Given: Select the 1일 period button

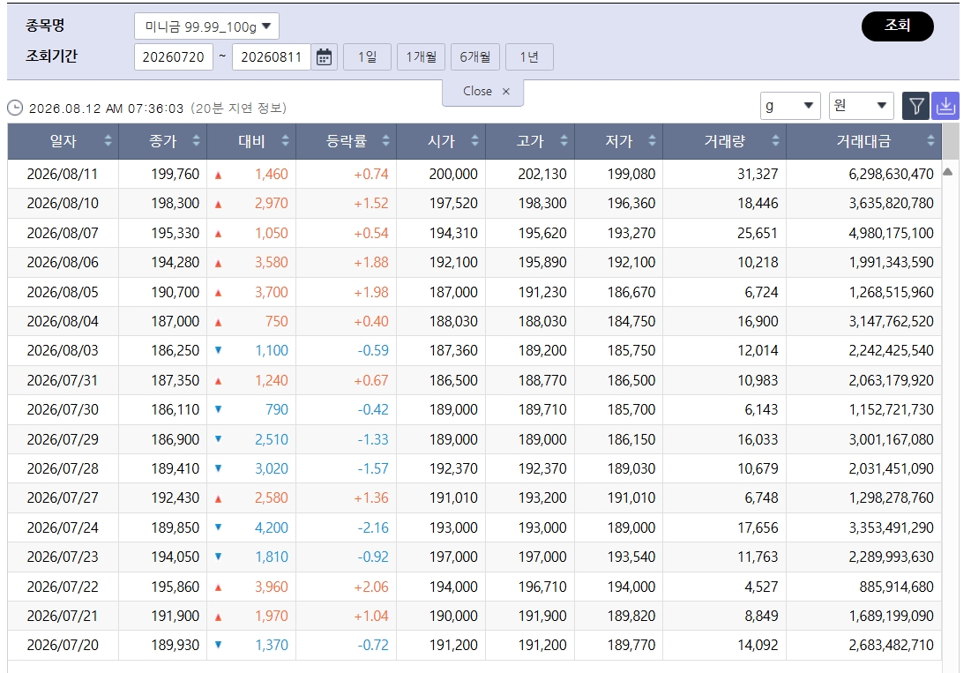Looking at the screenshot, I should (367, 57).
